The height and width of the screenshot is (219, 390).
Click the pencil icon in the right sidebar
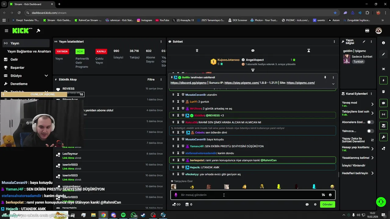(383, 54)
